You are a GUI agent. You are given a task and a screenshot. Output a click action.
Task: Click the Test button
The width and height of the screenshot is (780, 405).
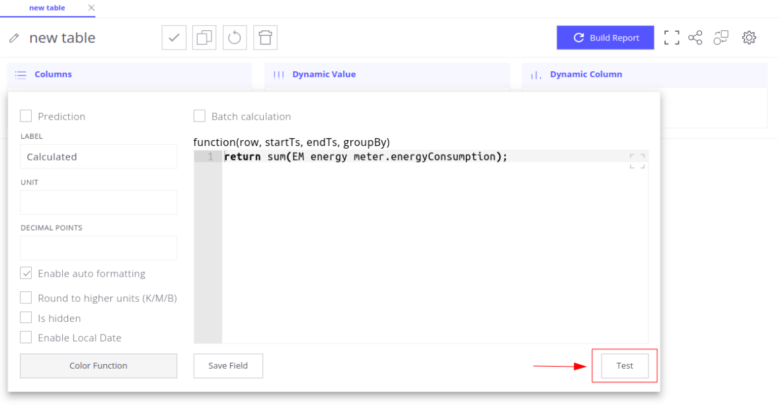click(625, 365)
